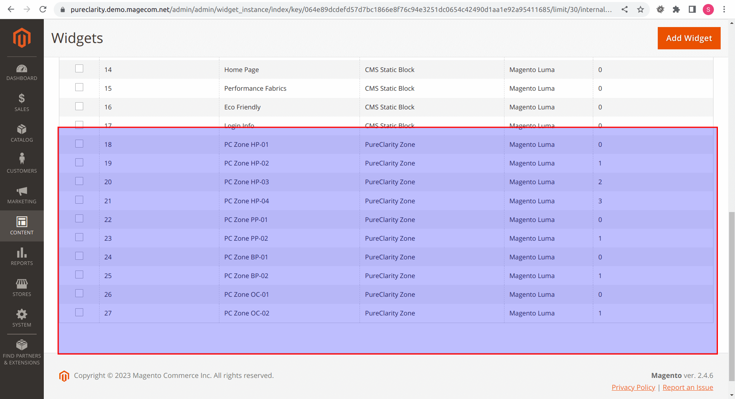Tick checkbox for PC Zone HP-01
Image resolution: width=735 pixels, height=399 pixels.
(x=79, y=144)
